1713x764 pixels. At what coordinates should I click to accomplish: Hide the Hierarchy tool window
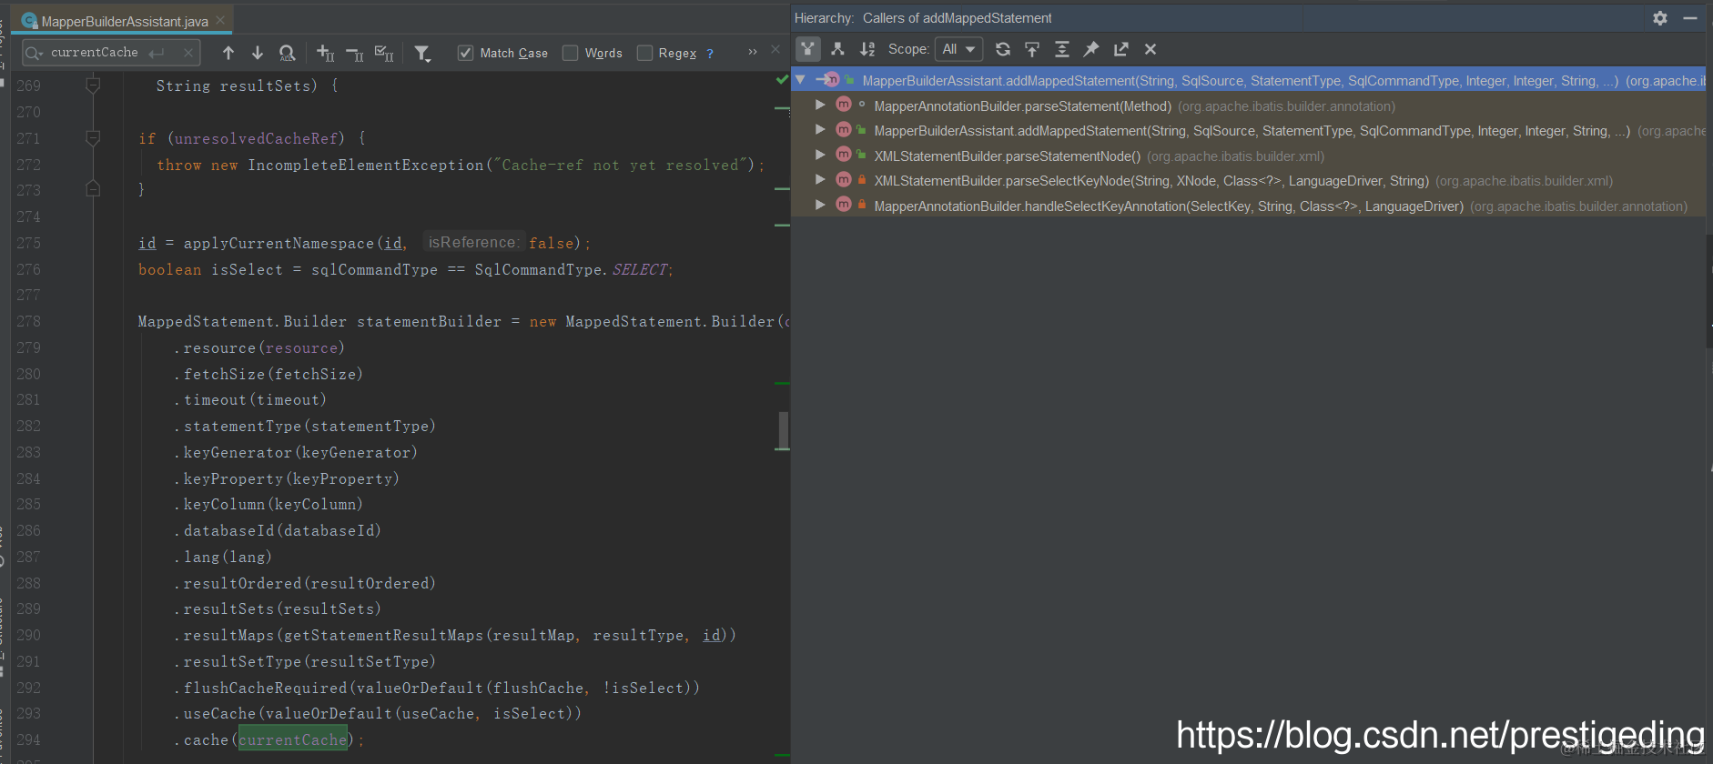click(x=1690, y=18)
